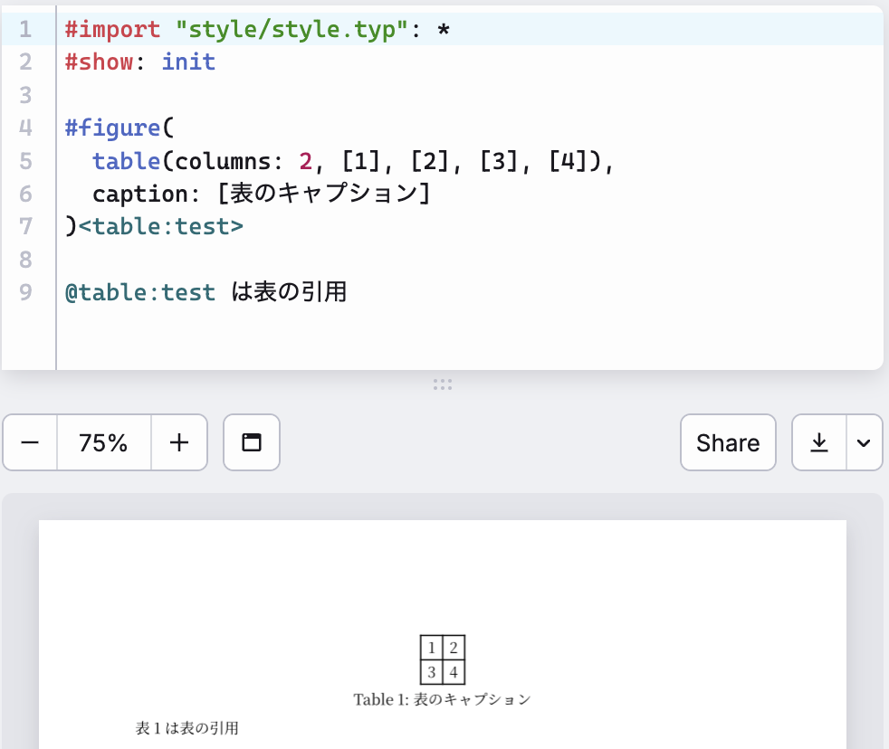Click the rendered table in the preview
Screen dimensions: 889x749
click(x=443, y=660)
